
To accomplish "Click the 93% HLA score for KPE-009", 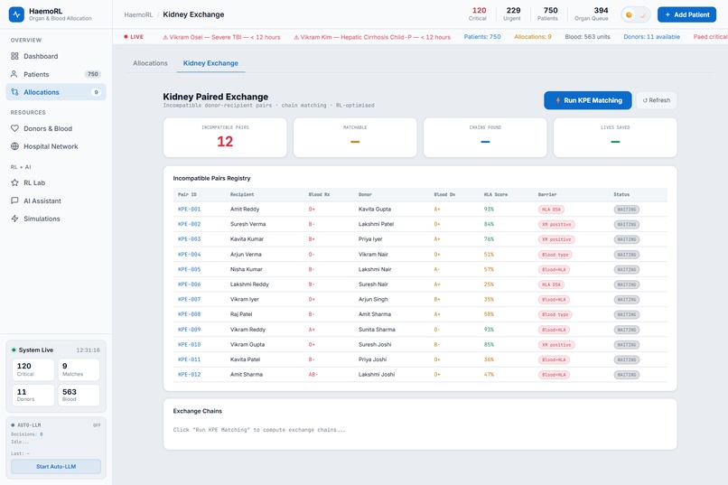I will coord(489,330).
